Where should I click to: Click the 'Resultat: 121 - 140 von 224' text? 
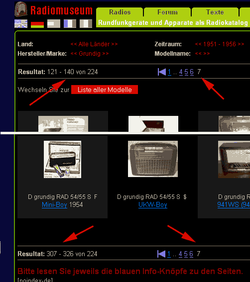point(58,72)
